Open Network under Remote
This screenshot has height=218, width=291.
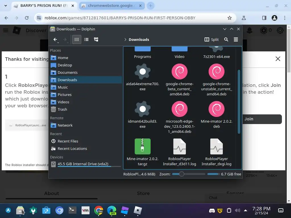point(86,125)
